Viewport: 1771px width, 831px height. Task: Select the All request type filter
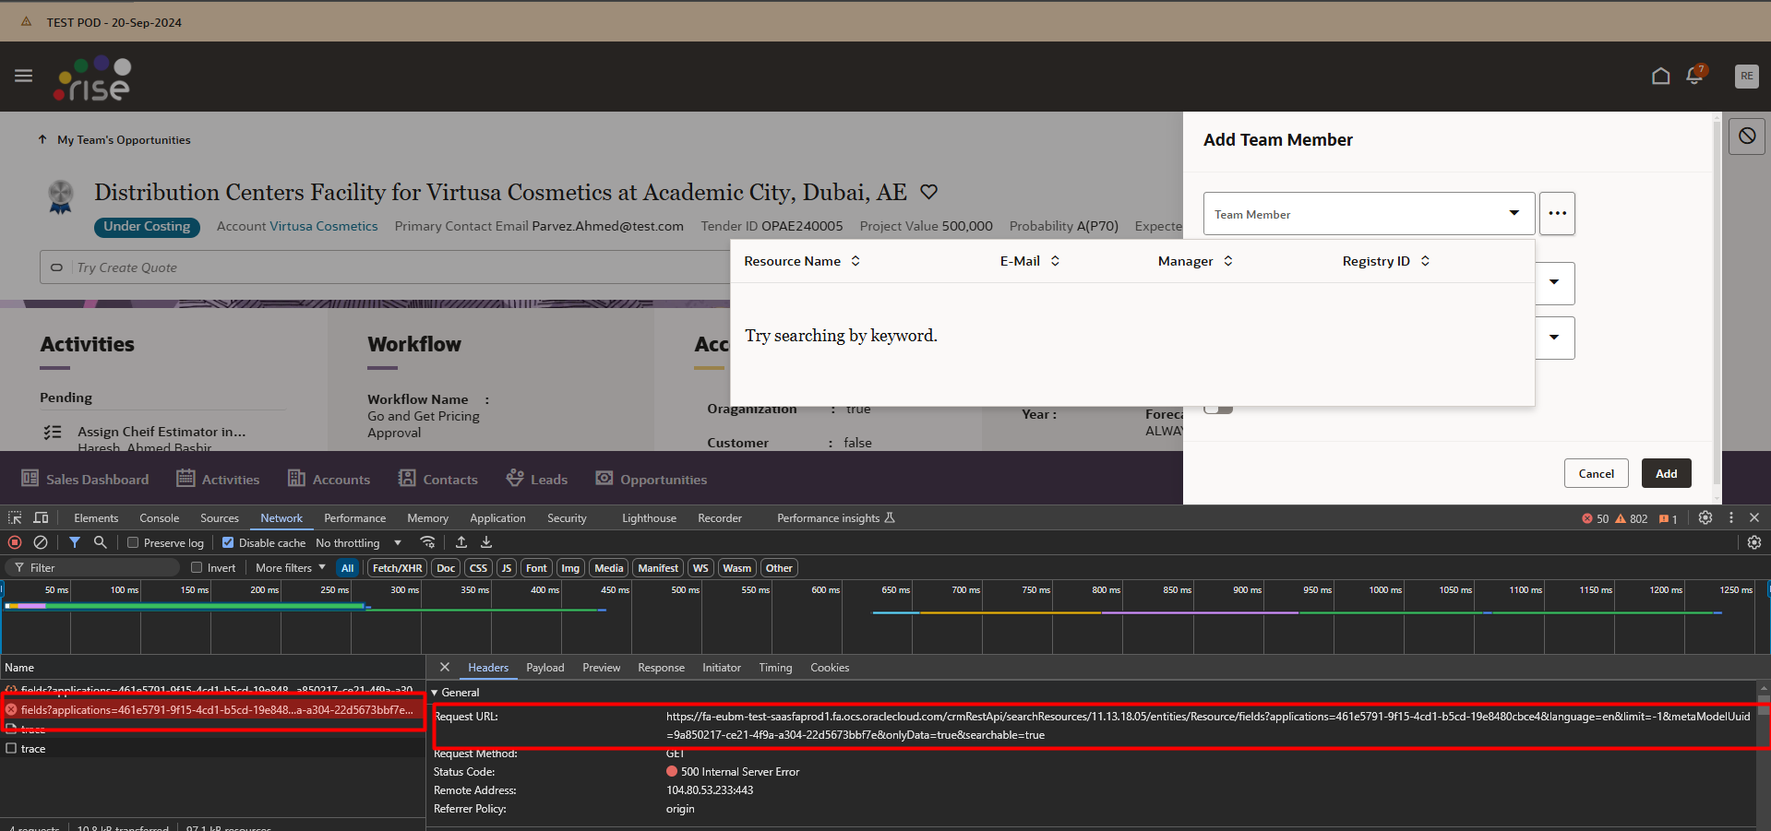tap(347, 568)
